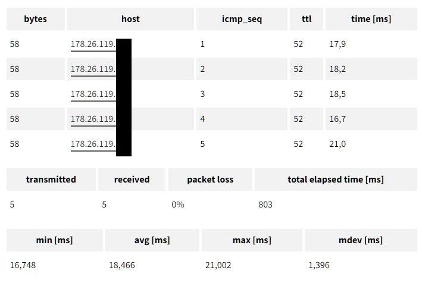Click the packet loss header
Screen dimensions: 422x283
(210, 180)
